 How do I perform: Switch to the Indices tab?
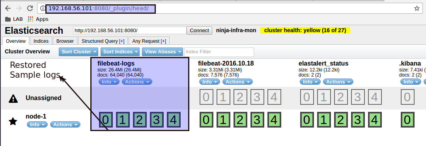[x=41, y=41]
